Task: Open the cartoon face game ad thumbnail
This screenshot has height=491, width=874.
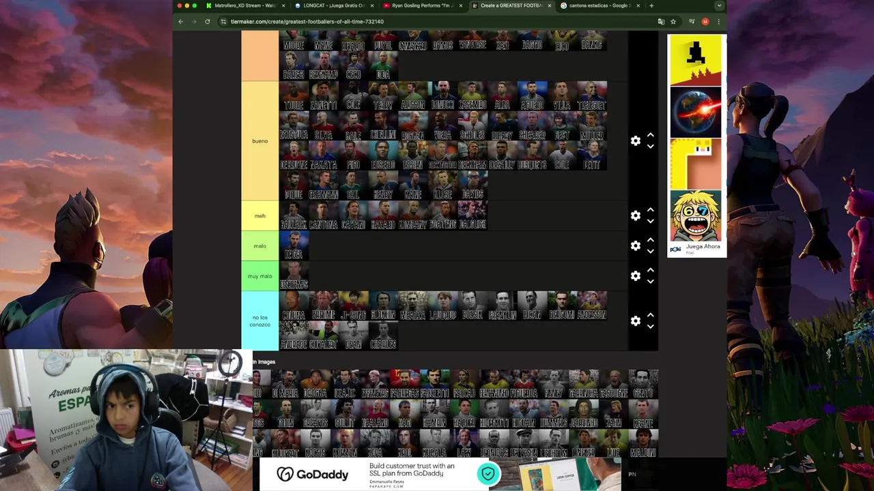Action: (x=695, y=215)
